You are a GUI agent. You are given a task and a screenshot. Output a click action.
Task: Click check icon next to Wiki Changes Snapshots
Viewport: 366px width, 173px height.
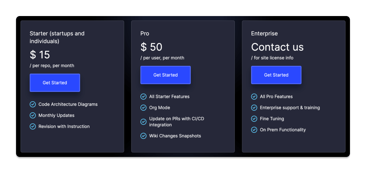click(143, 136)
